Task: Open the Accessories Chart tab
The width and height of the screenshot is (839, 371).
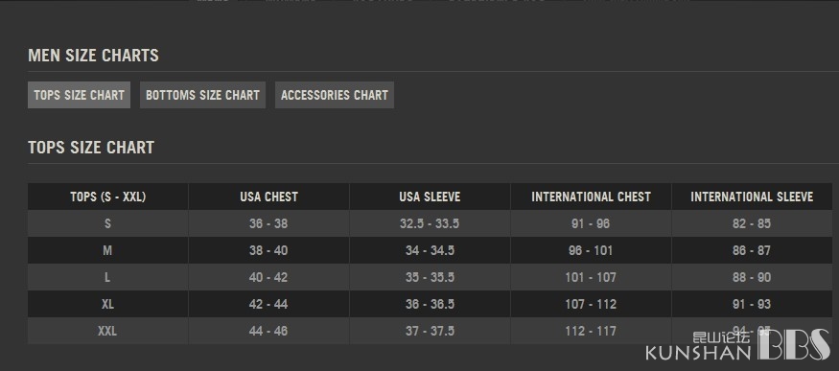Action: pos(335,95)
